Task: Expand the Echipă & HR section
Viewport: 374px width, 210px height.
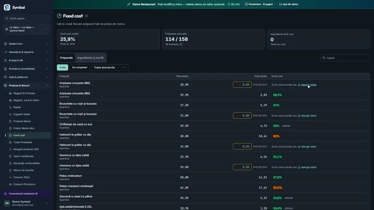Action: 26,60
